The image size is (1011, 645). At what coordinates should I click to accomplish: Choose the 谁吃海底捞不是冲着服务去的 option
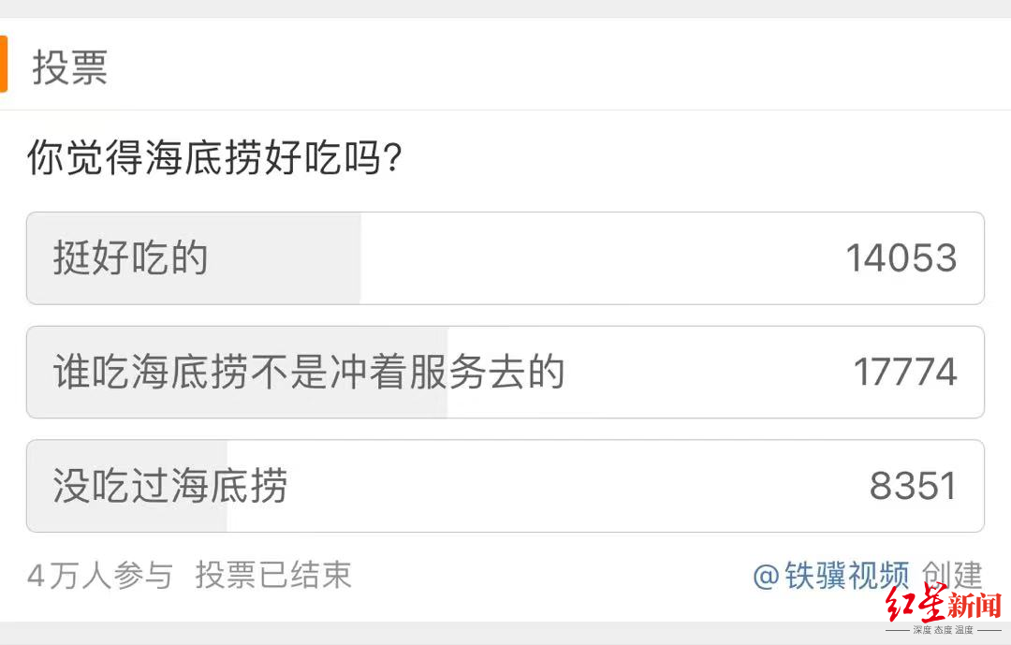click(309, 373)
